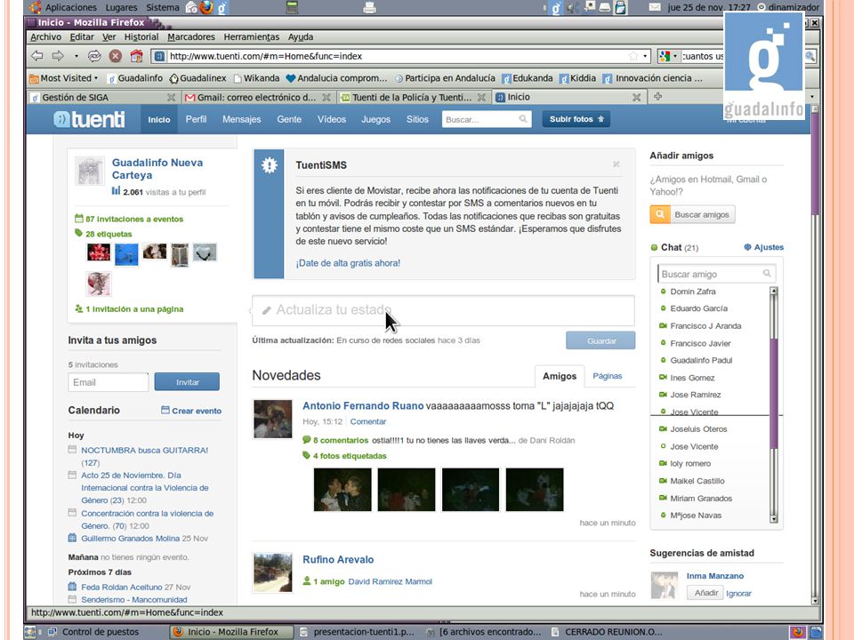Image resolution: width=854 pixels, height=640 pixels.
Task: Open the calculator icon in the top panel
Action: (x=293, y=7)
